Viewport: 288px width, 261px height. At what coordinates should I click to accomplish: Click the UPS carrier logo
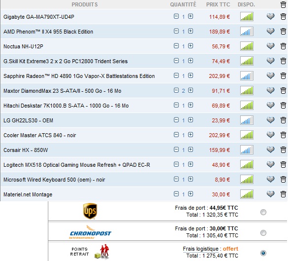click(90, 211)
